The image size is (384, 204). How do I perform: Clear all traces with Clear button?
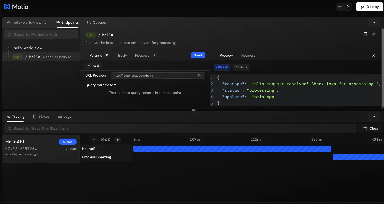[371, 128]
